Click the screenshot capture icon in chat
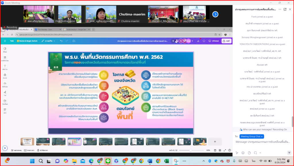Viewport: 294px width, 166px height. pos(255,153)
